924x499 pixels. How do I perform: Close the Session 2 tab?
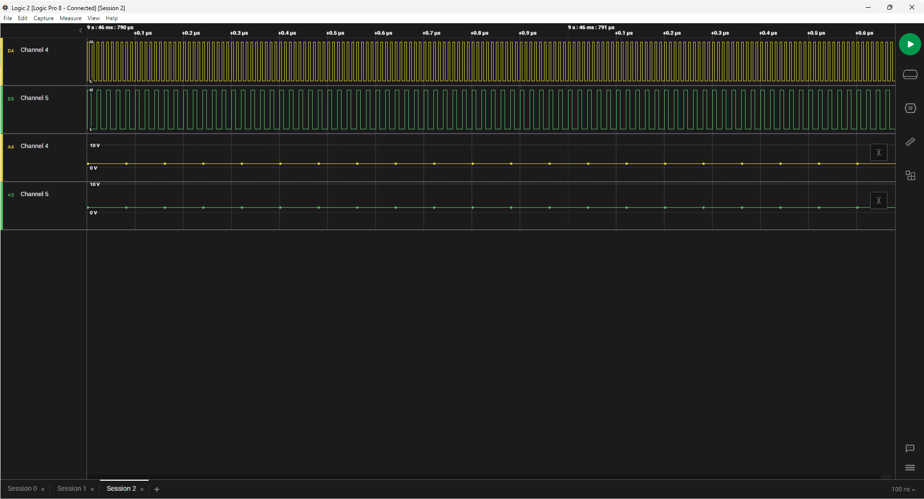[x=142, y=489]
